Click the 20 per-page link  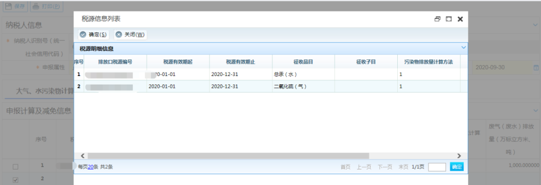(90, 166)
